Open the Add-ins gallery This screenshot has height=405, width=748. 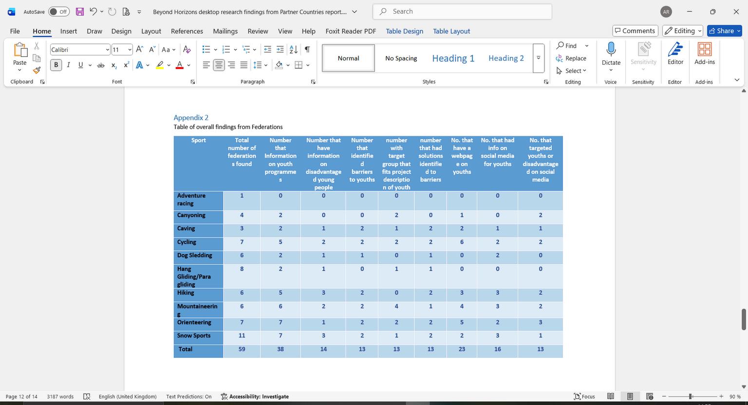704,54
